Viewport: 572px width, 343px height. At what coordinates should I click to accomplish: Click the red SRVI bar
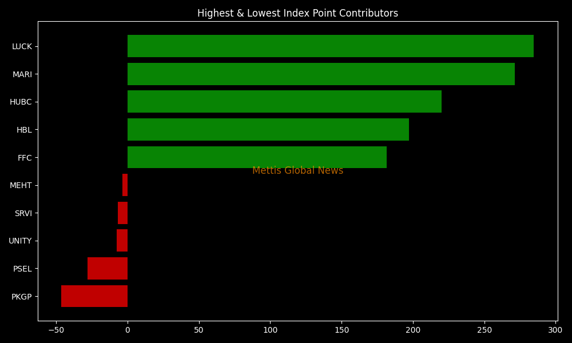pyautogui.click(x=122, y=213)
